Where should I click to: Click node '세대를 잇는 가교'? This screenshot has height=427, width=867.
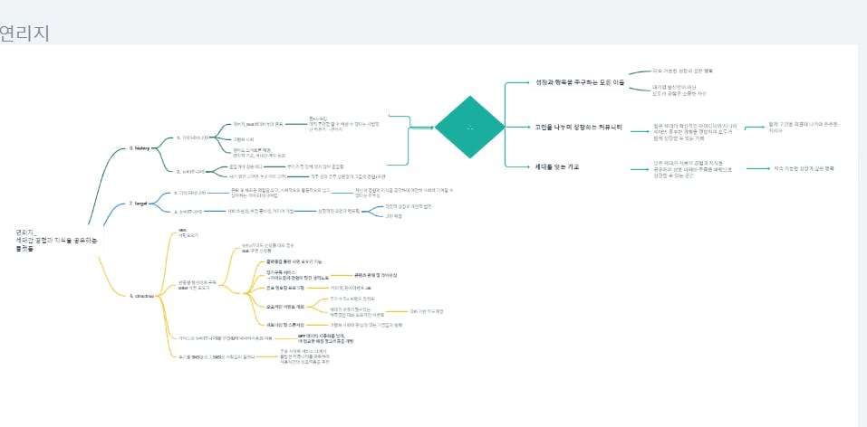557,166
